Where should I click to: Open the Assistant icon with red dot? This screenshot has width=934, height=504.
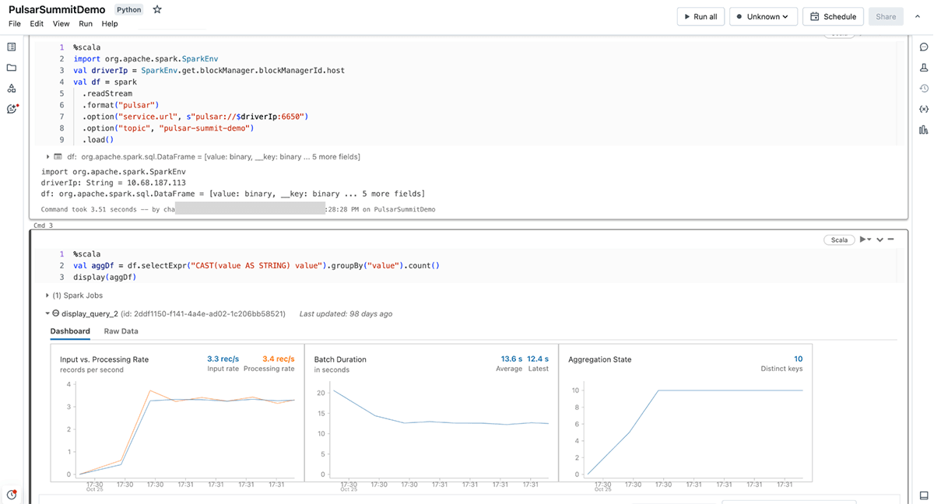tap(12, 109)
